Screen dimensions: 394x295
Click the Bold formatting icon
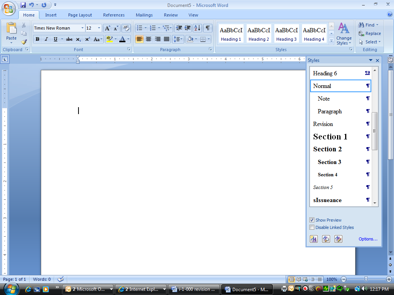tap(37, 39)
